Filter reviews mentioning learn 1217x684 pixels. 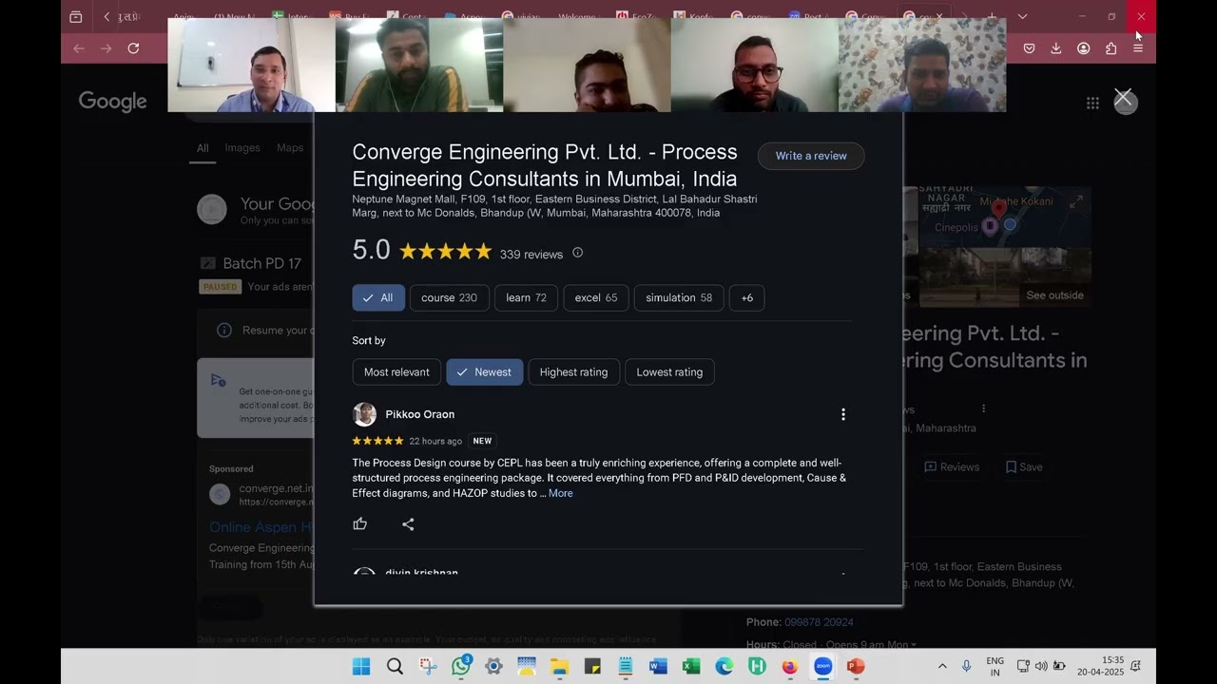[x=527, y=297]
